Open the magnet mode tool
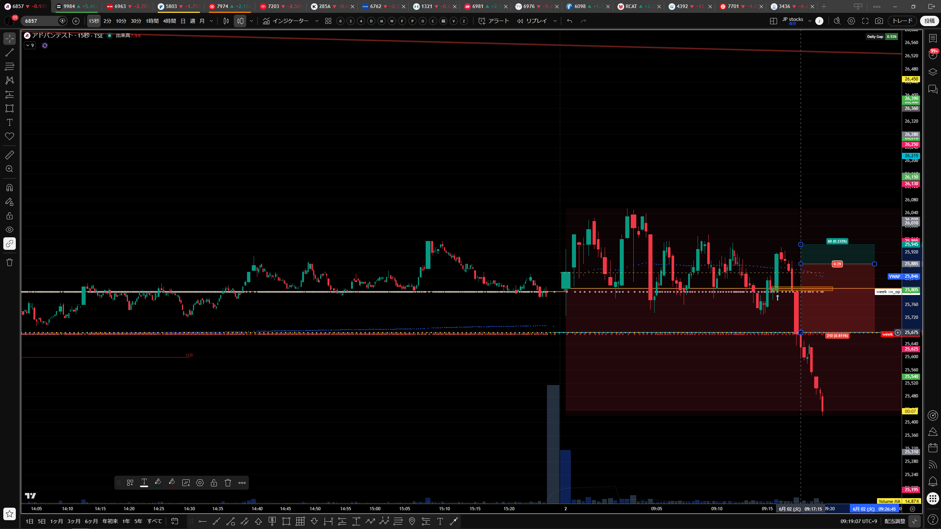Screen dimensions: 941x529 [x=10, y=188]
